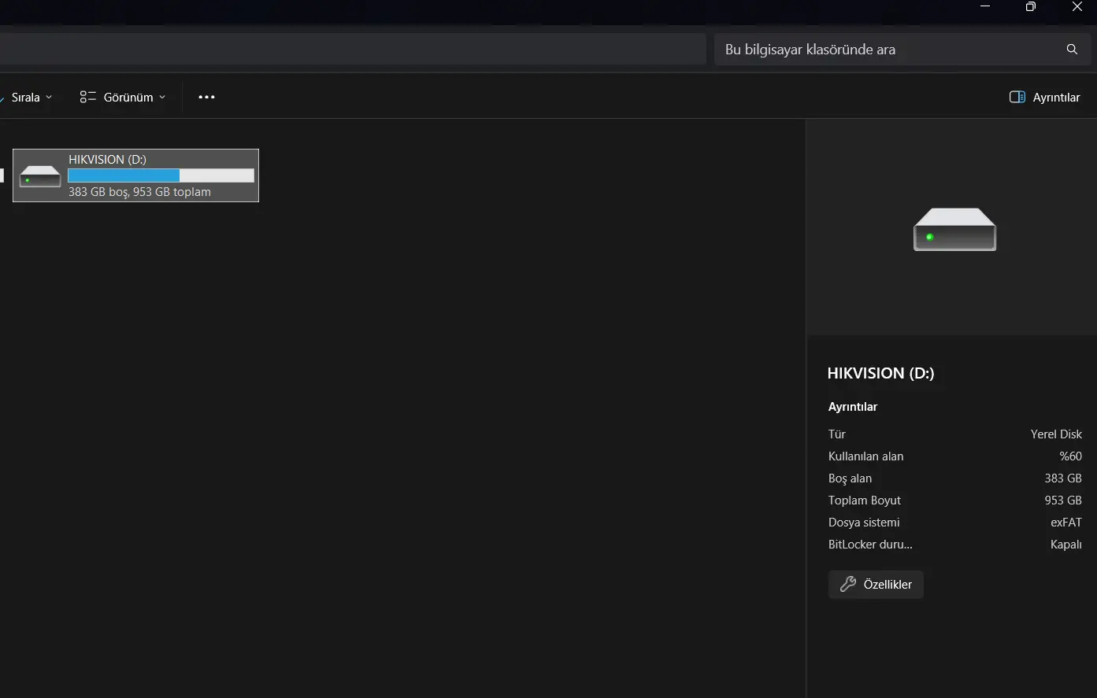This screenshot has width=1097, height=698.
Task: Click the 'exFAT' file system value
Action: 1066,523
